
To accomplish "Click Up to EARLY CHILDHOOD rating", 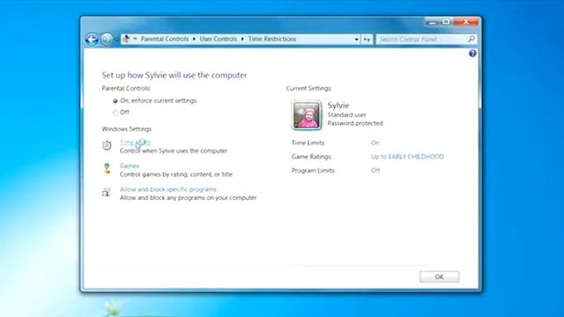I will click(407, 157).
